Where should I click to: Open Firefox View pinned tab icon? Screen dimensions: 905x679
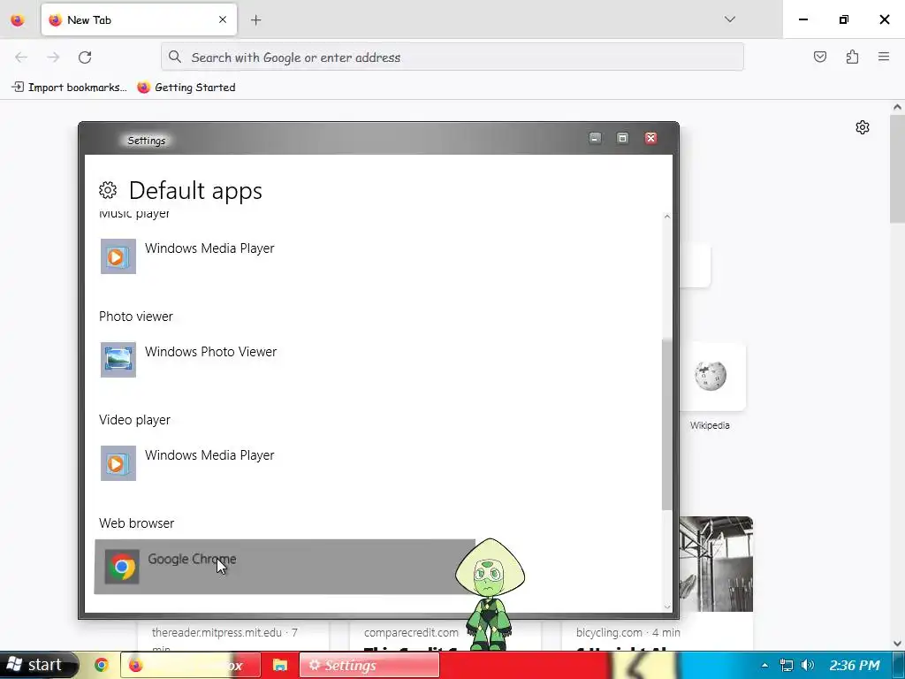[x=18, y=20]
